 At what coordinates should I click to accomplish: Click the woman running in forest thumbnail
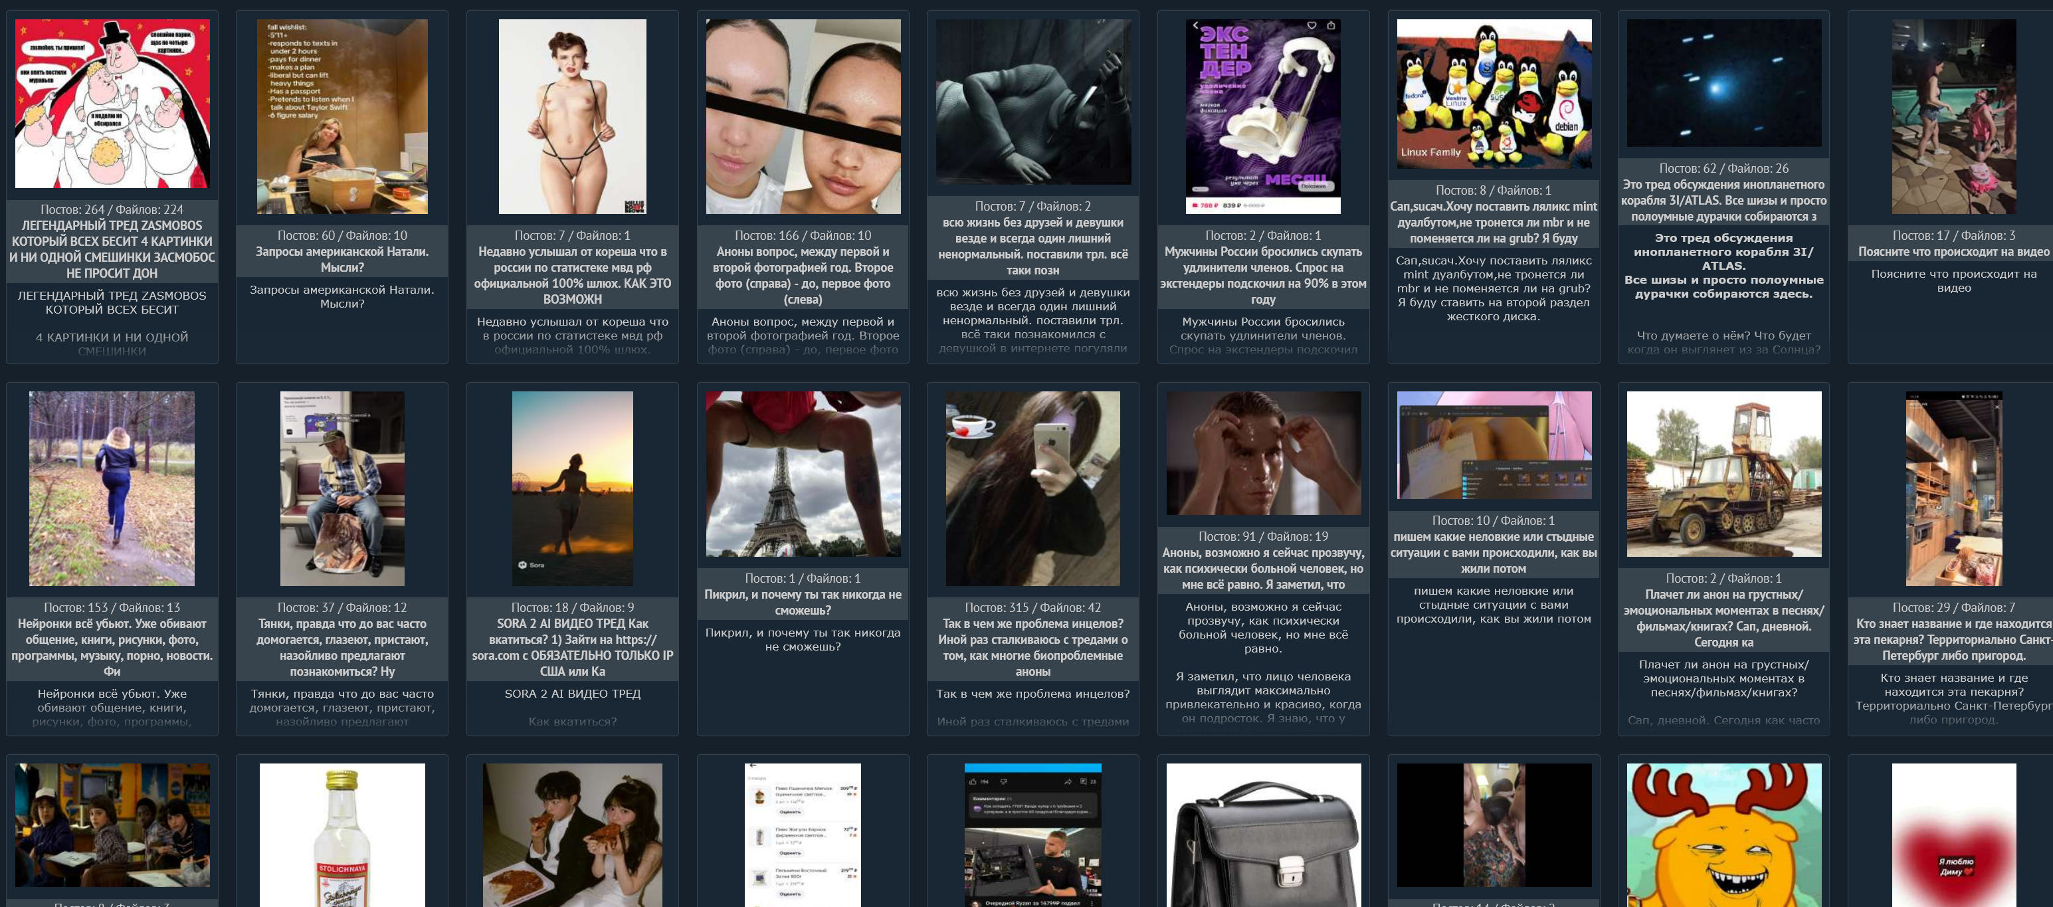(112, 488)
